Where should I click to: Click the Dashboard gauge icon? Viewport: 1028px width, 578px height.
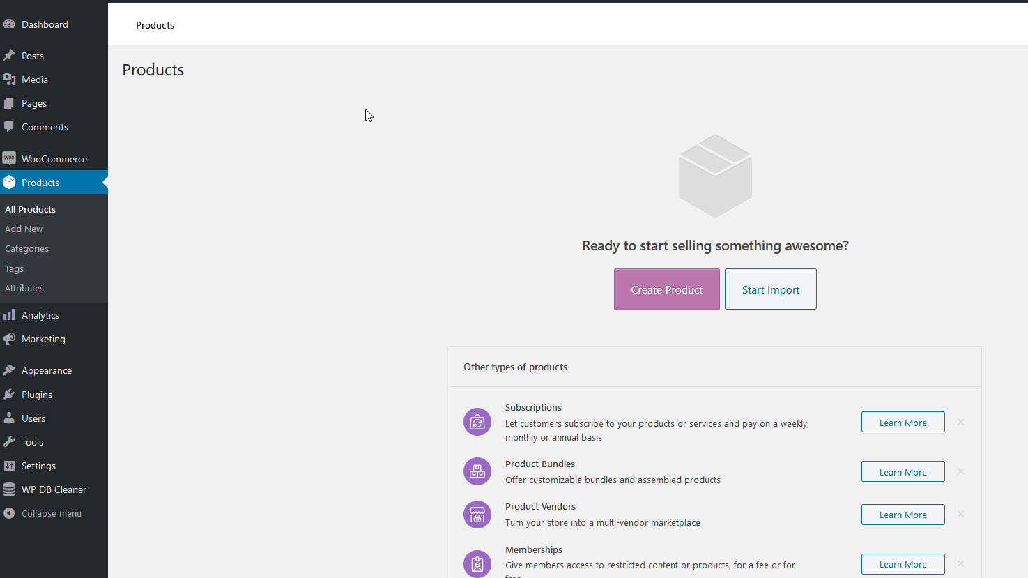pos(9,24)
